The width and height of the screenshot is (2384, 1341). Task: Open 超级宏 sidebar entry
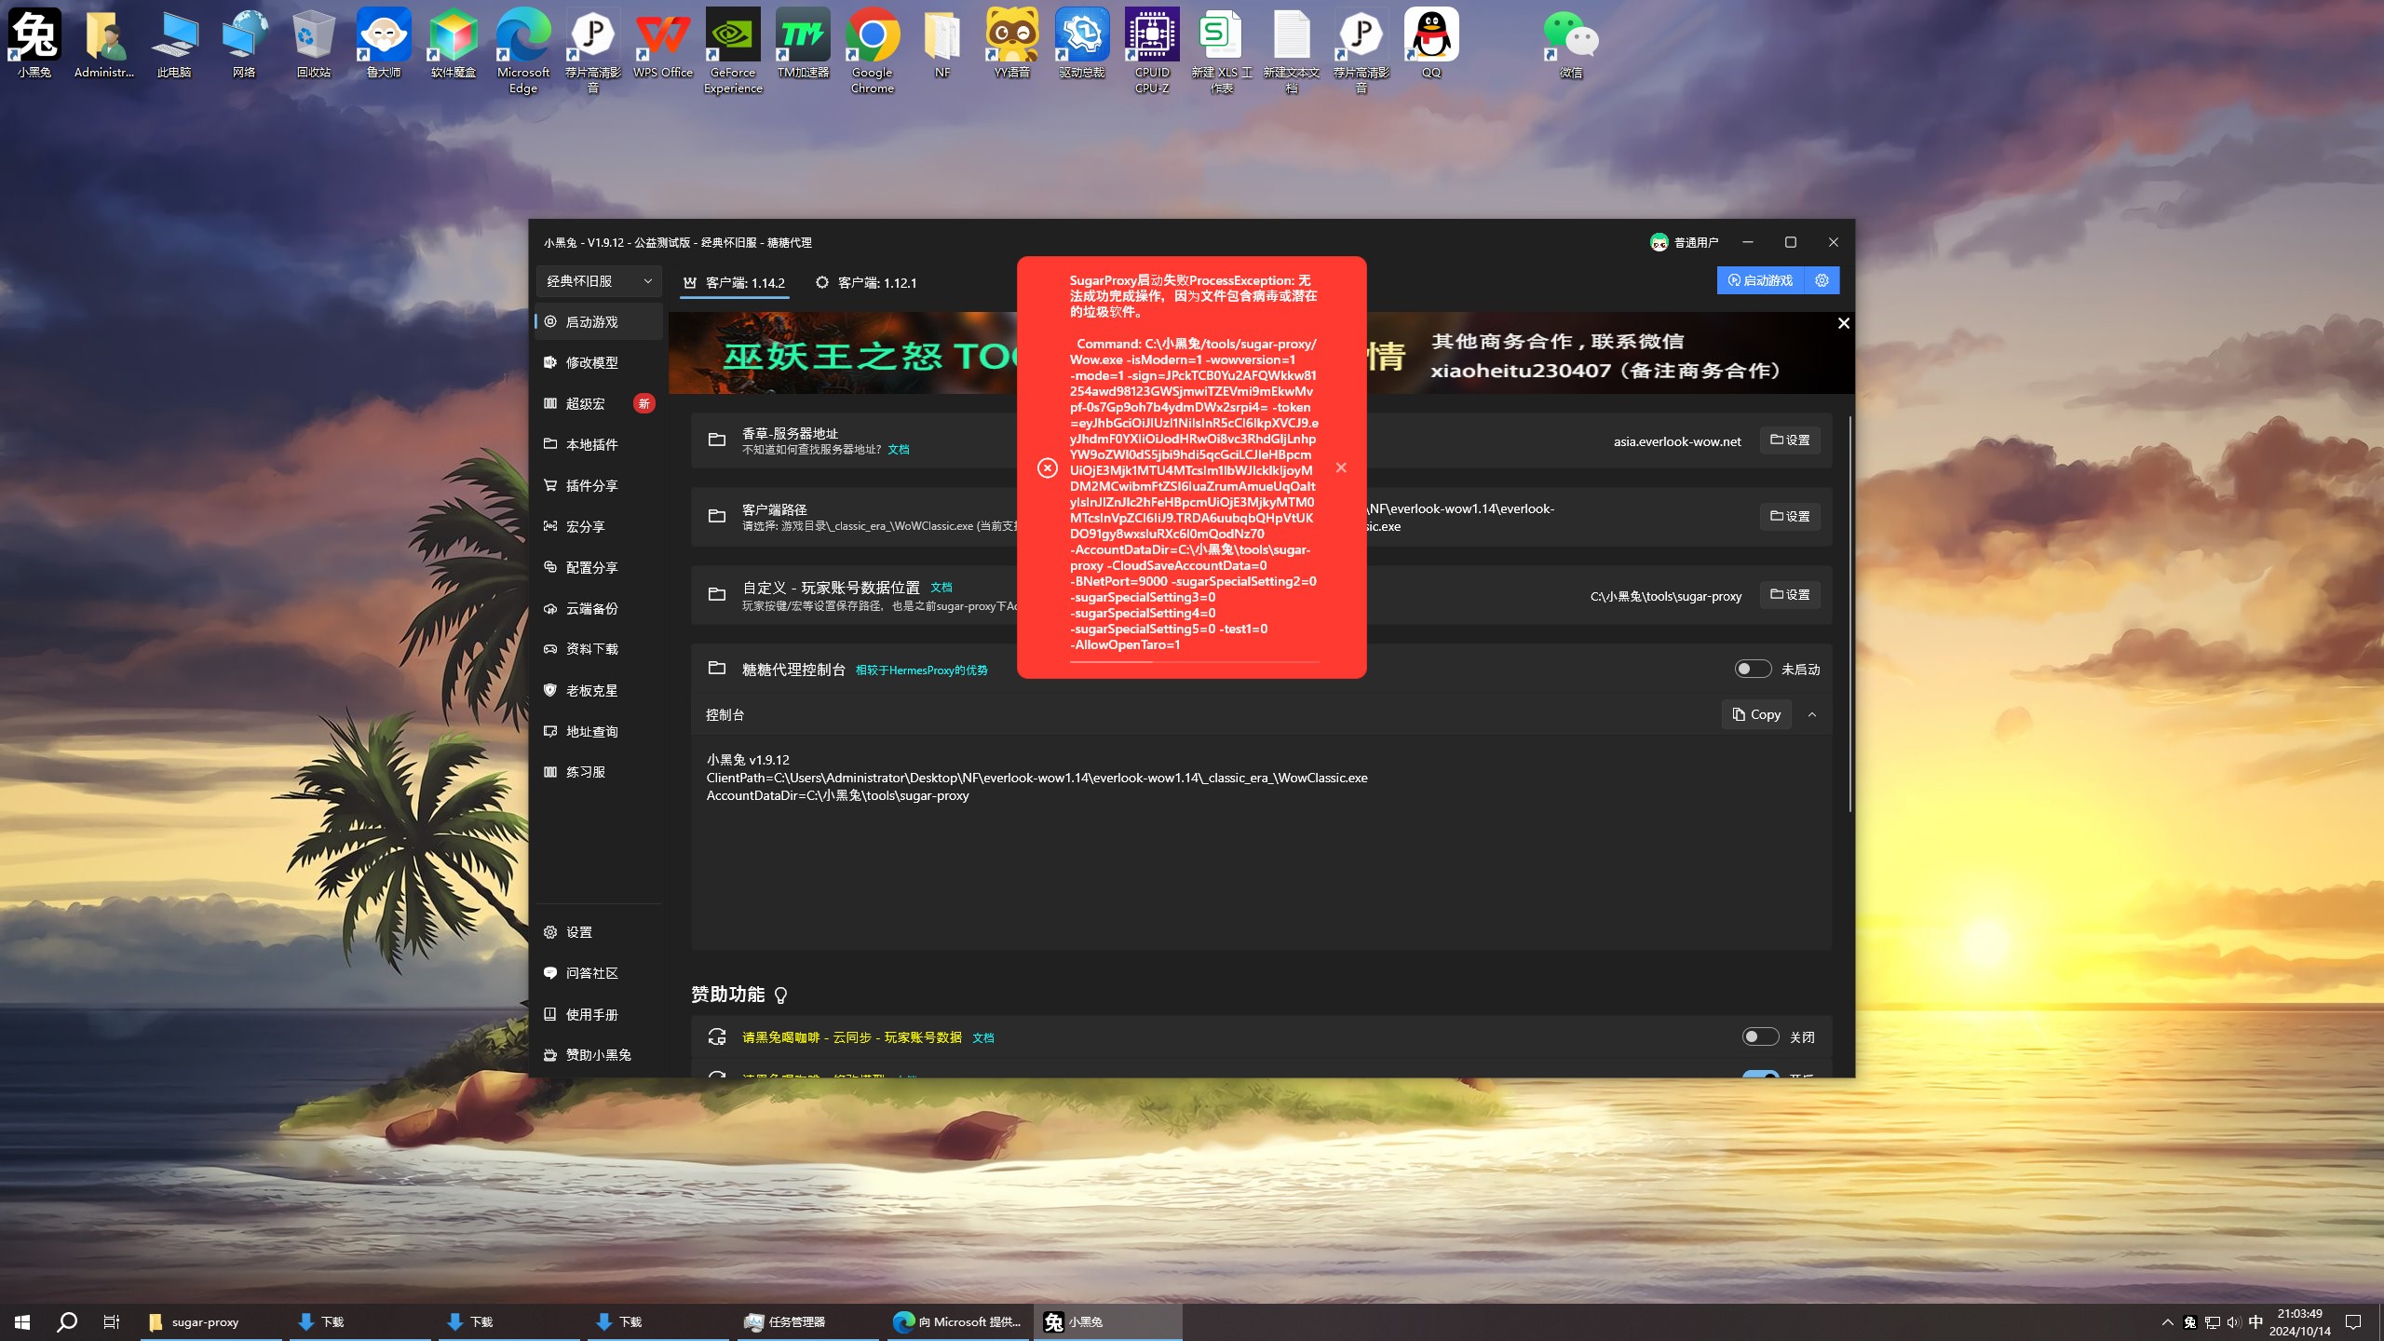[x=598, y=403]
